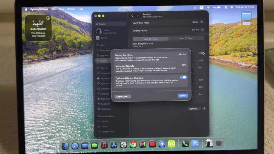Open the Help menu
Image resolution: width=274 pixels, height=154 pixels.
point(81,9)
